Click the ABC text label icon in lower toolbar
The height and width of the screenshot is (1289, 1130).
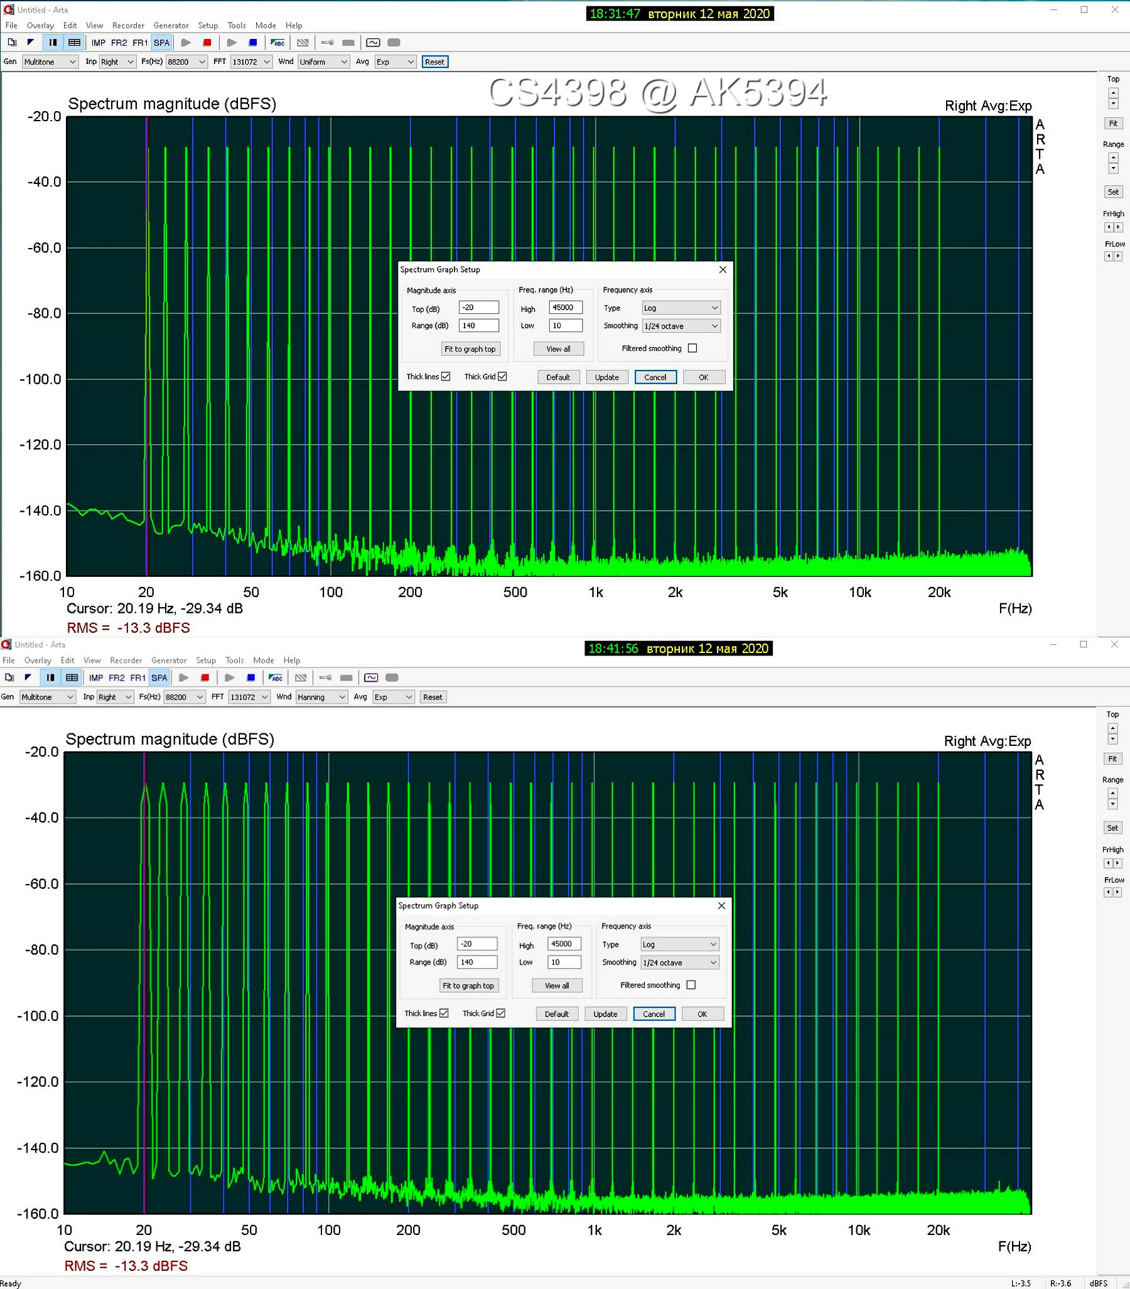pos(276,677)
